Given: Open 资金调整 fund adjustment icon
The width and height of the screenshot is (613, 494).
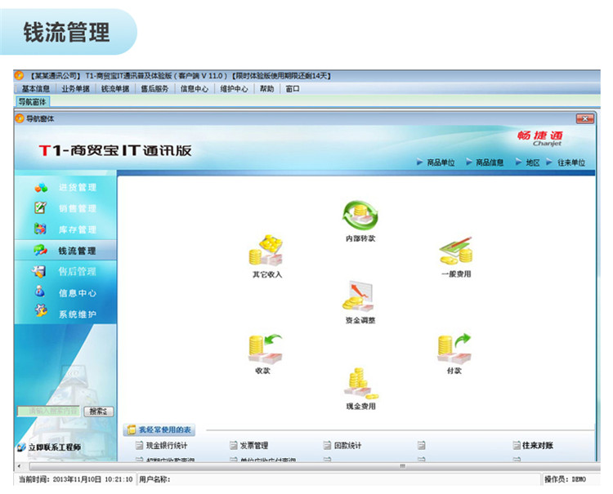Looking at the screenshot, I should tap(359, 296).
